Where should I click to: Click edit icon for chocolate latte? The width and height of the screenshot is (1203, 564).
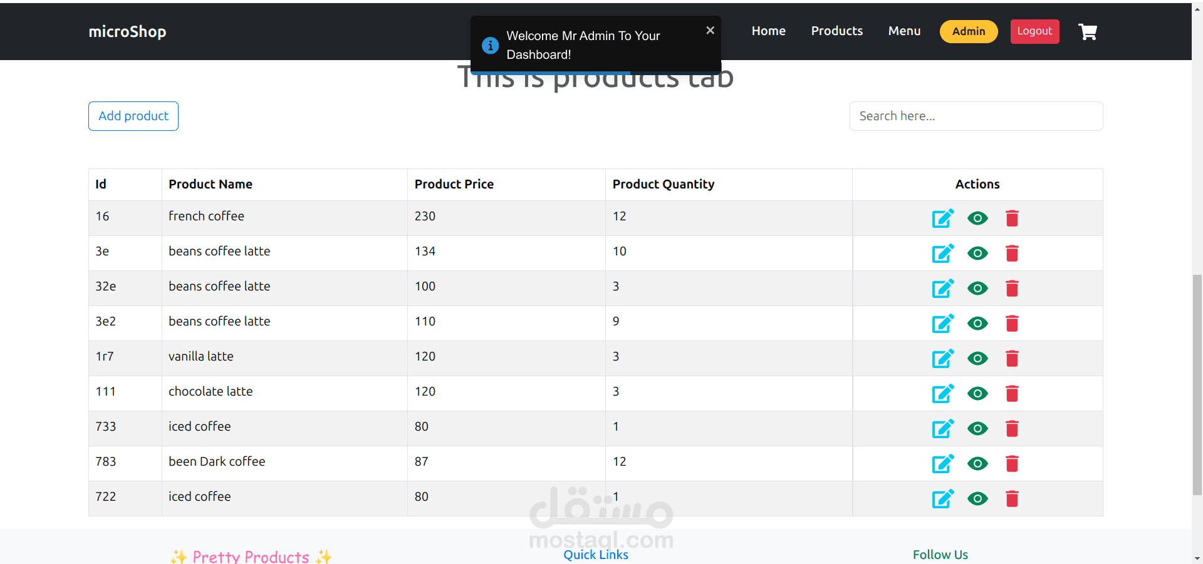[942, 393]
